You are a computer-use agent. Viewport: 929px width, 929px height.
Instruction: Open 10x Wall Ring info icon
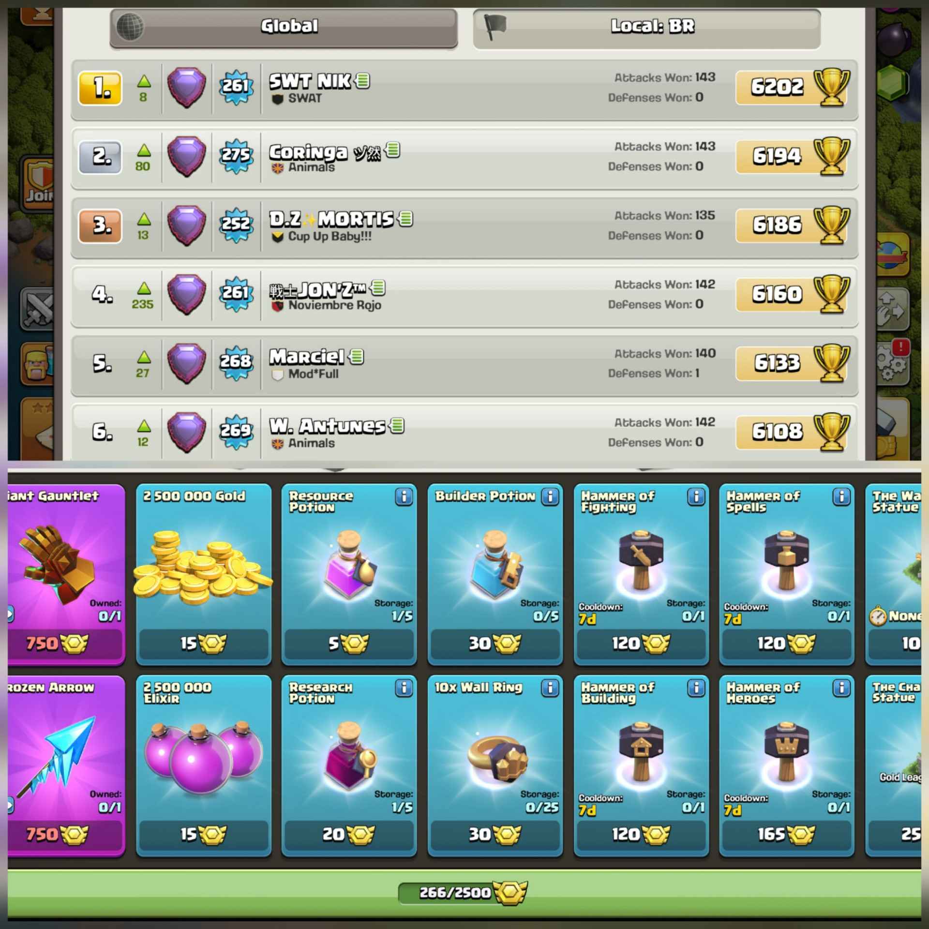tap(550, 688)
